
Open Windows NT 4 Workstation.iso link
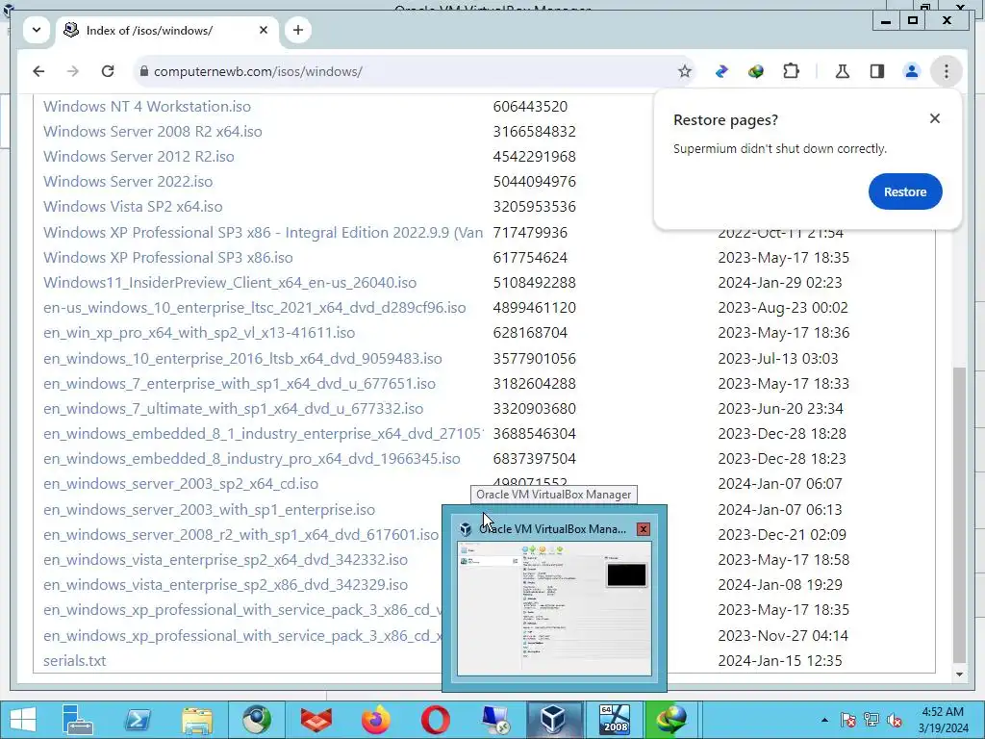click(x=147, y=106)
